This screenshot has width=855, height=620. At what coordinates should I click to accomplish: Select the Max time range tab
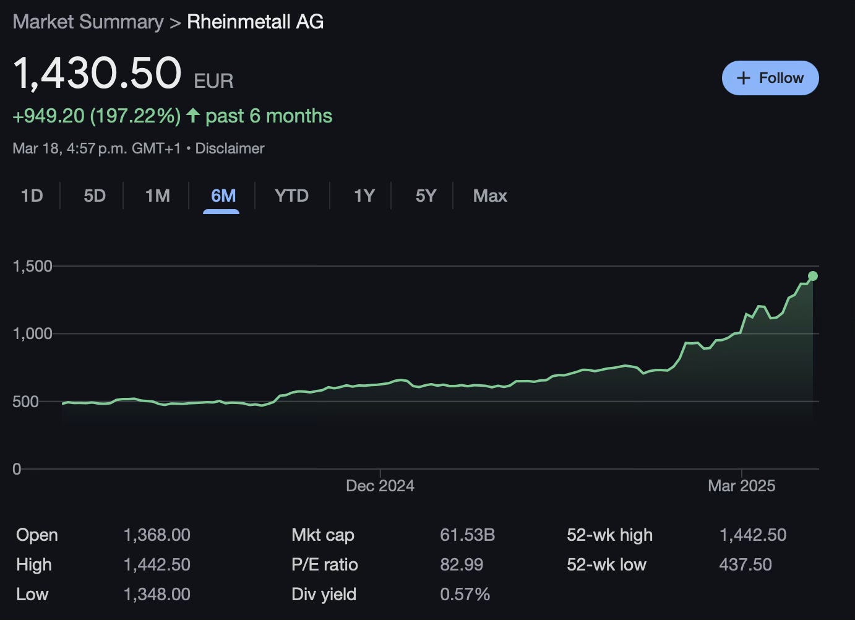pos(490,196)
